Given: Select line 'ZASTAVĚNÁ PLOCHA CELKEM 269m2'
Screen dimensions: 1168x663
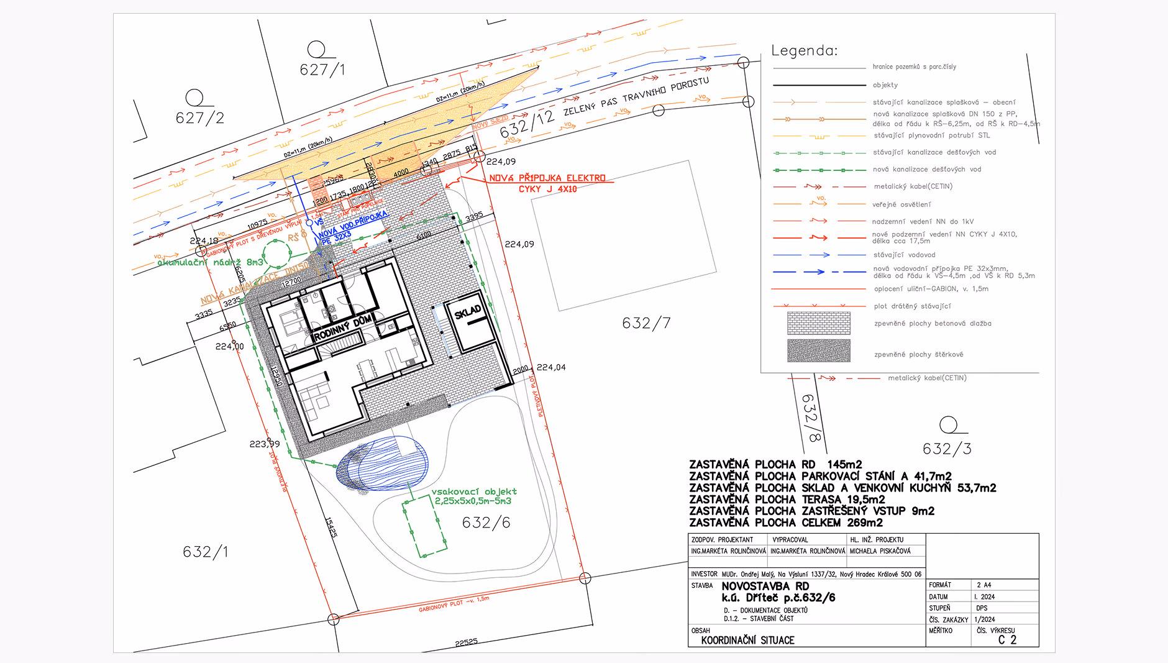Looking at the screenshot, I should tap(785, 523).
